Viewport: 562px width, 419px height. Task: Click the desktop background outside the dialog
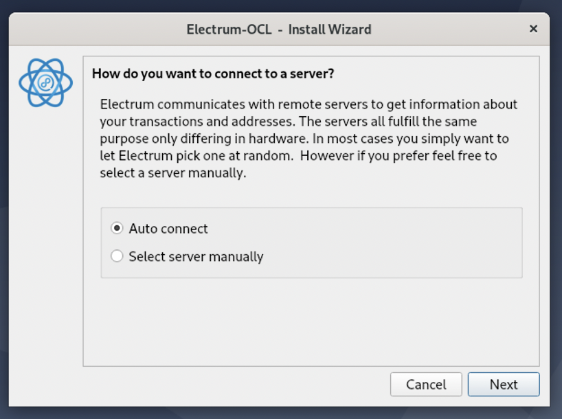[280, 414]
